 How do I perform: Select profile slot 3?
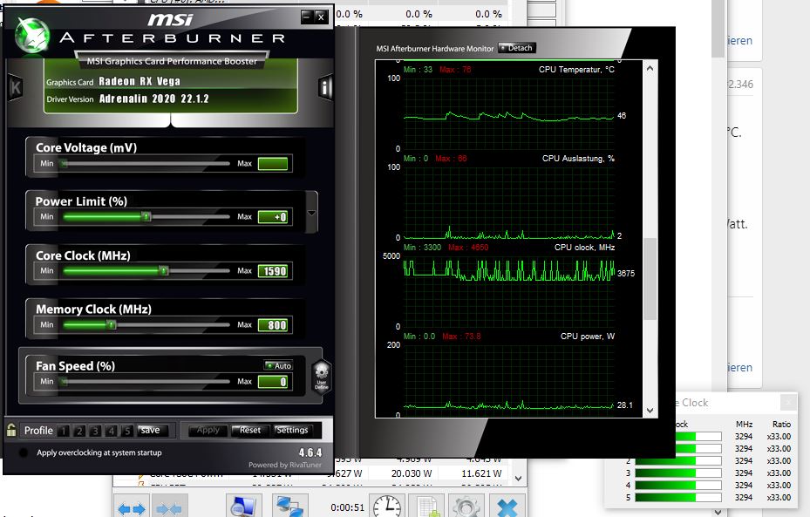(95, 430)
